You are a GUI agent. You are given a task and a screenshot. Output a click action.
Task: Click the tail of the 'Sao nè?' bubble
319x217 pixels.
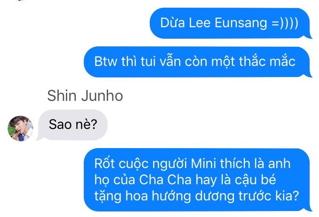39,138
